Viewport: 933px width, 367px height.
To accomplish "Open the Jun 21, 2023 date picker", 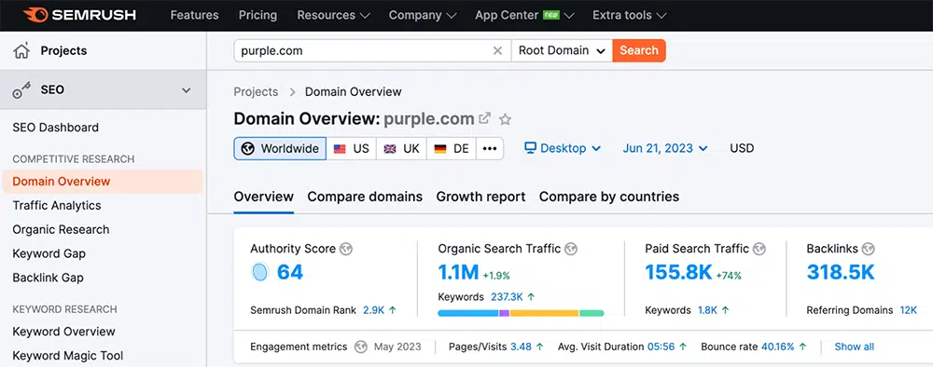I will pyautogui.click(x=665, y=148).
